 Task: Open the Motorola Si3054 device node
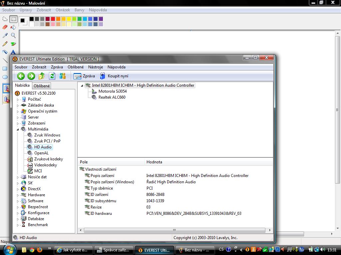click(113, 91)
